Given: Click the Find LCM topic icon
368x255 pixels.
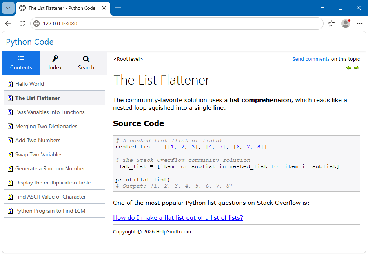Looking at the screenshot, I should tap(10, 211).
